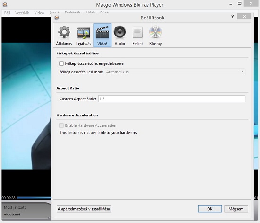Image resolution: width=260 pixels, height=223 pixels.
Task: Click the video preview area in player
Action: (x=26, y=106)
